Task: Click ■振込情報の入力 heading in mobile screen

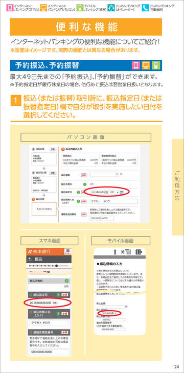Action: pyautogui.click(x=110, y=264)
